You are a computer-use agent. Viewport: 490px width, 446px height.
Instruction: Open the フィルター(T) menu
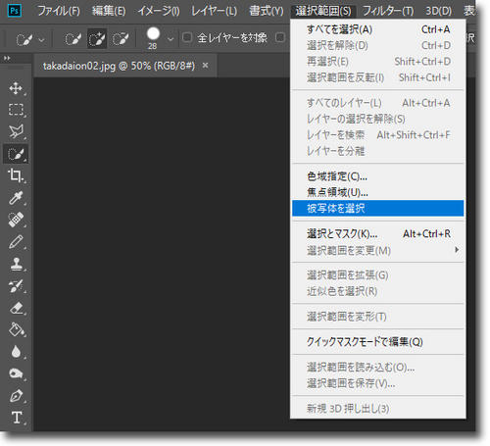pyautogui.click(x=388, y=11)
